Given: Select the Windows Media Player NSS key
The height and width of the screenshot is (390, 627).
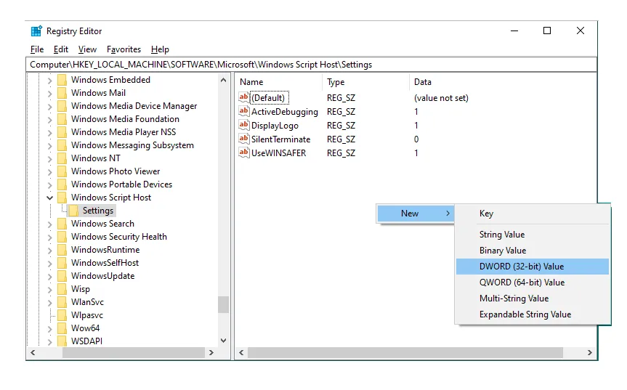Looking at the screenshot, I should click(x=124, y=132).
